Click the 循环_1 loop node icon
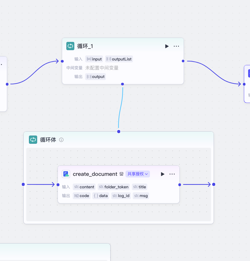This screenshot has width=250, height=261. 70,46
